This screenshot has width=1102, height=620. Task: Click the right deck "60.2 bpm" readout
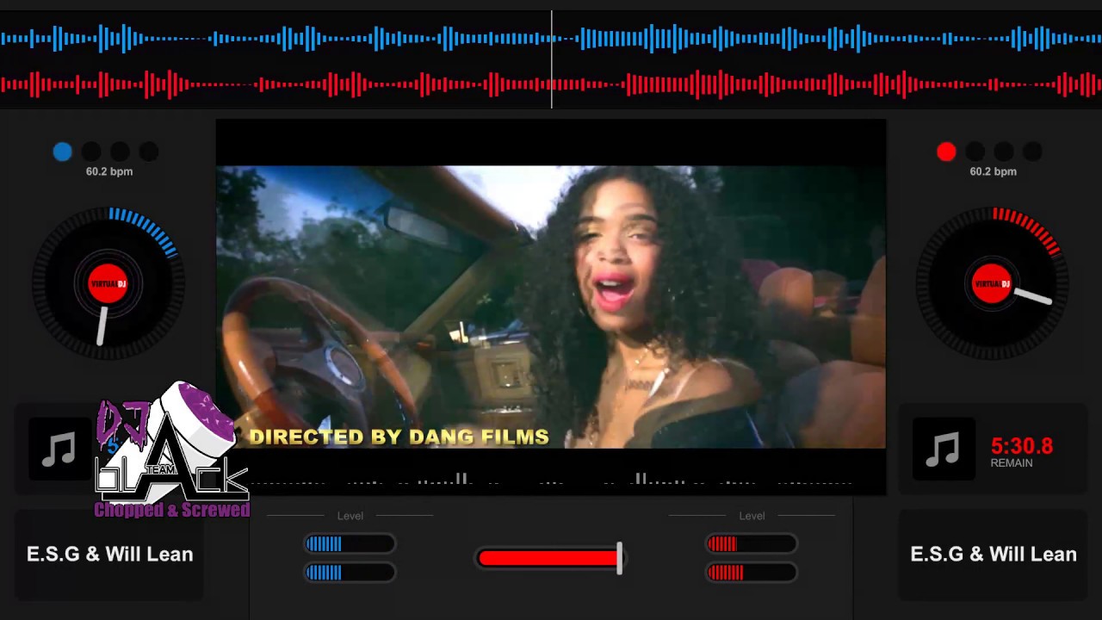click(993, 171)
